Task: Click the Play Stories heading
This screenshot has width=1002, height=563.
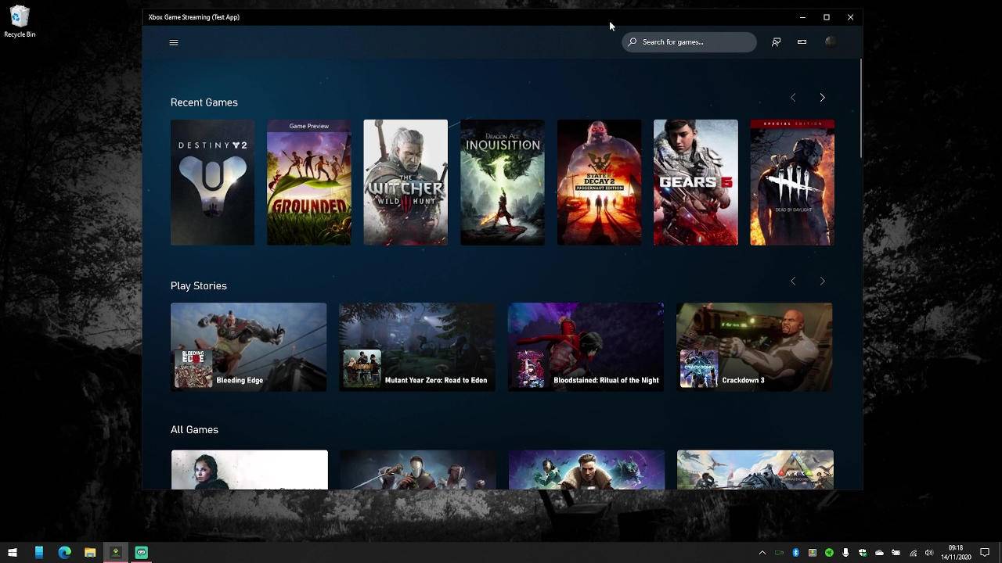Action: (199, 285)
